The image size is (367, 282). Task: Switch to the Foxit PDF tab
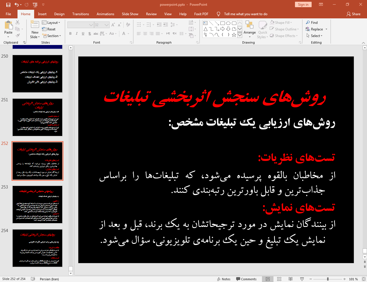[x=201, y=14]
